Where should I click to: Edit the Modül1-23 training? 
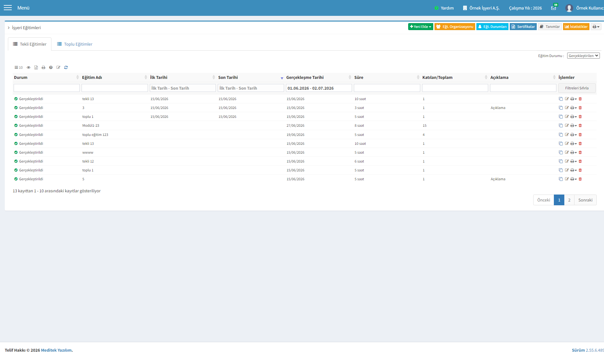pos(567,125)
